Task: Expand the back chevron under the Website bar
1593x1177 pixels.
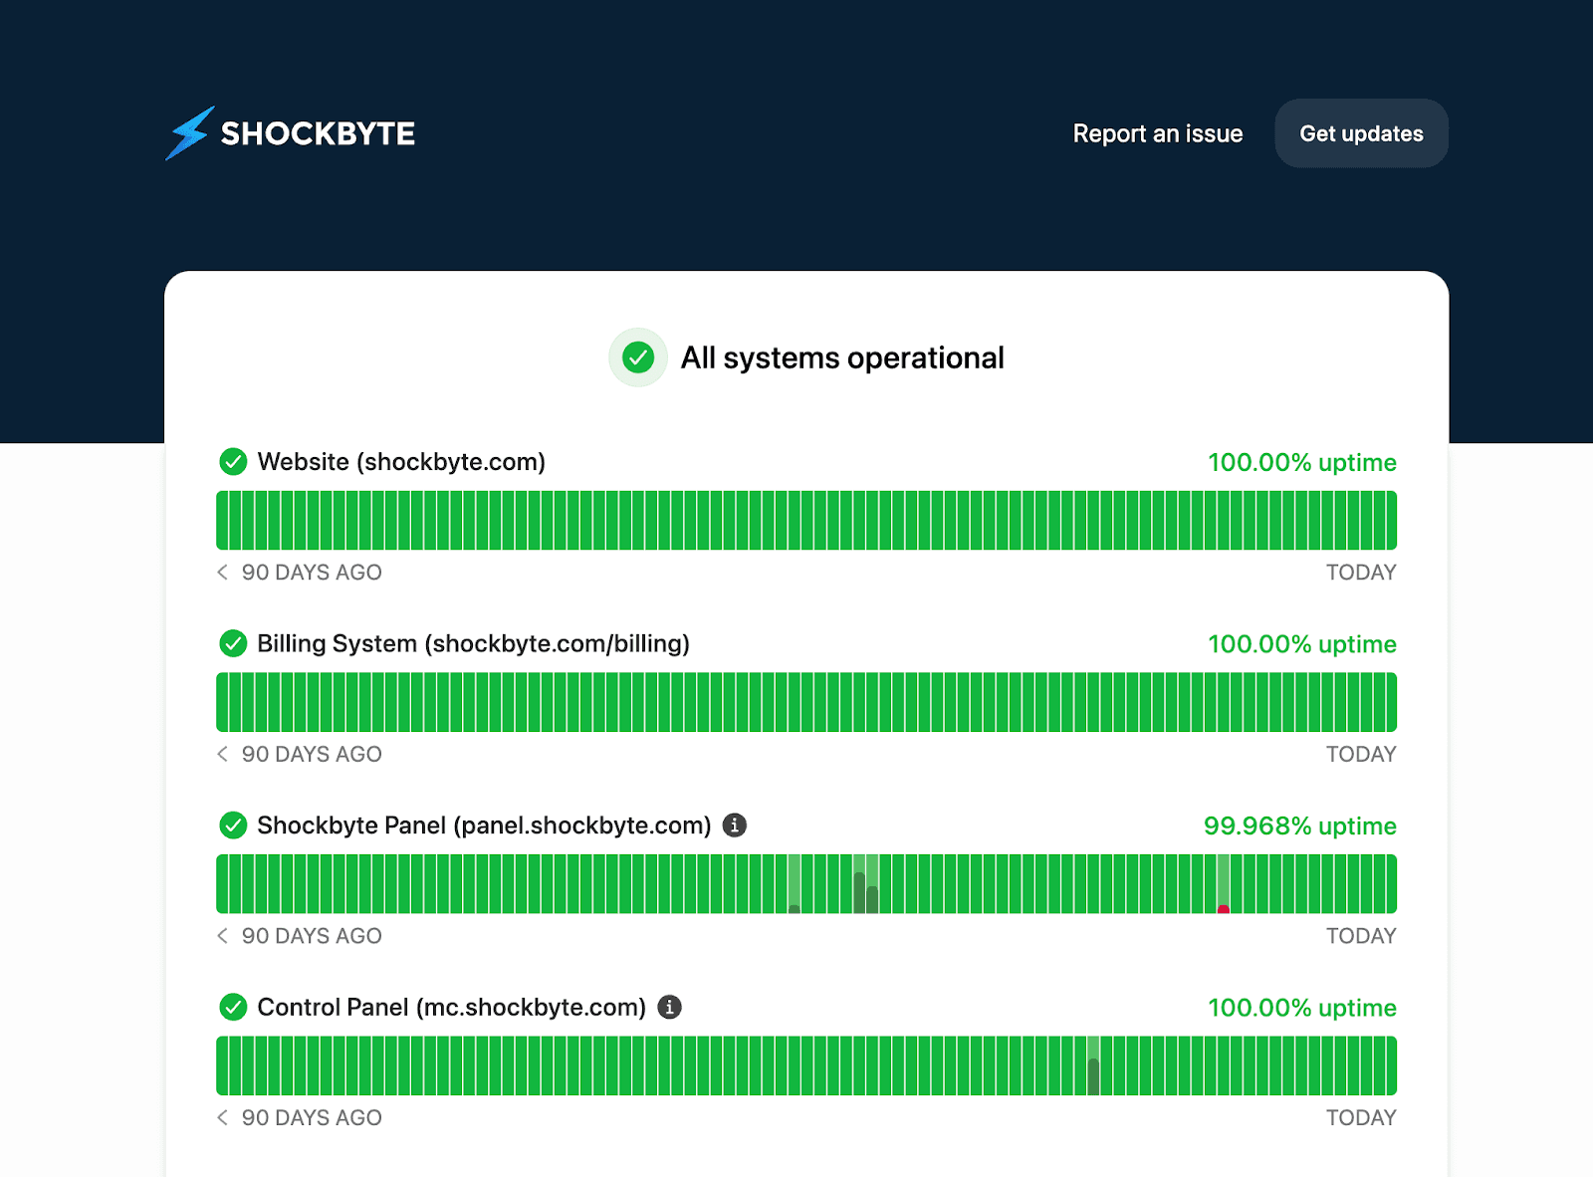Action: point(221,573)
